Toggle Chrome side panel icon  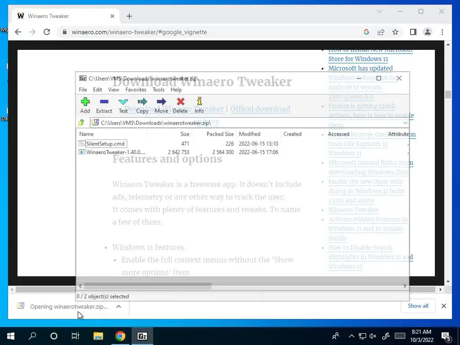(413, 32)
